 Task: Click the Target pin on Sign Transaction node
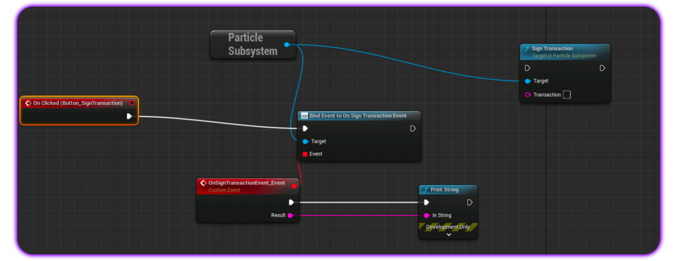coord(527,81)
